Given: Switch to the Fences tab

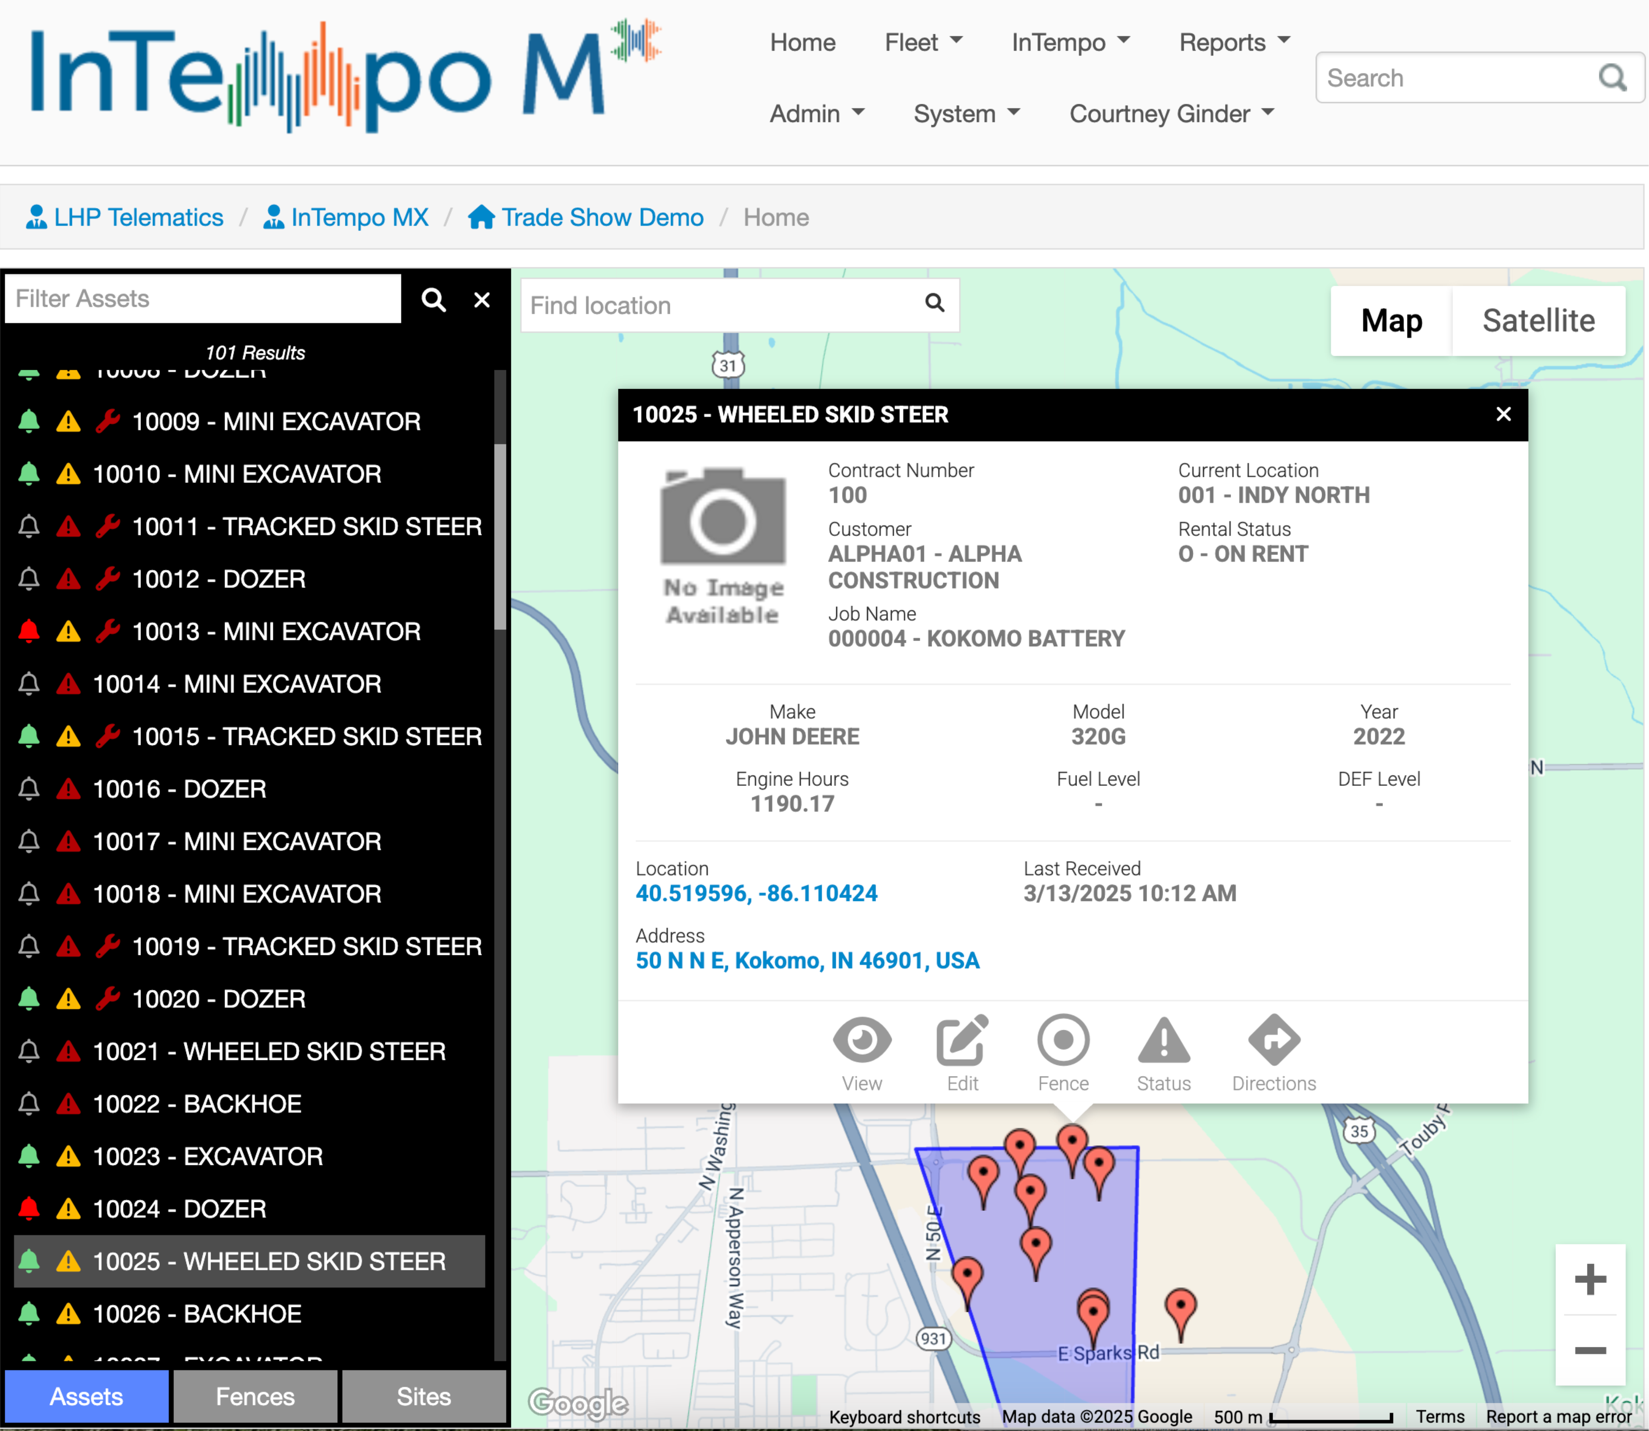Looking at the screenshot, I should 255,1397.
